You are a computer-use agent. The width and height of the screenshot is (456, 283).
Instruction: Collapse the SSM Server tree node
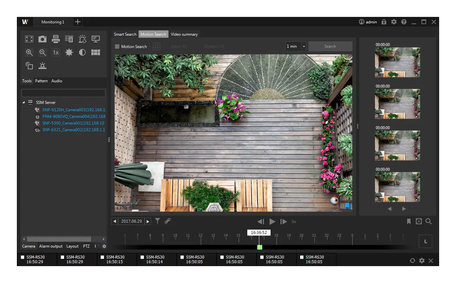24,102
